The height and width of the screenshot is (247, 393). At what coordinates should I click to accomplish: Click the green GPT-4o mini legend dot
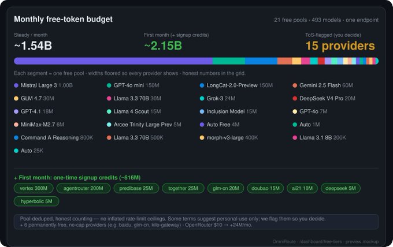[x=109, y=85]
